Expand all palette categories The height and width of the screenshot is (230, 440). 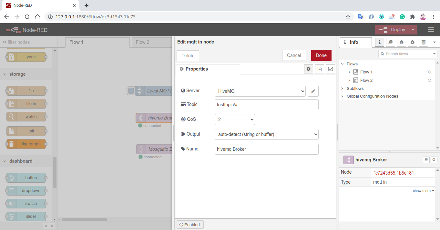[52, 226]
